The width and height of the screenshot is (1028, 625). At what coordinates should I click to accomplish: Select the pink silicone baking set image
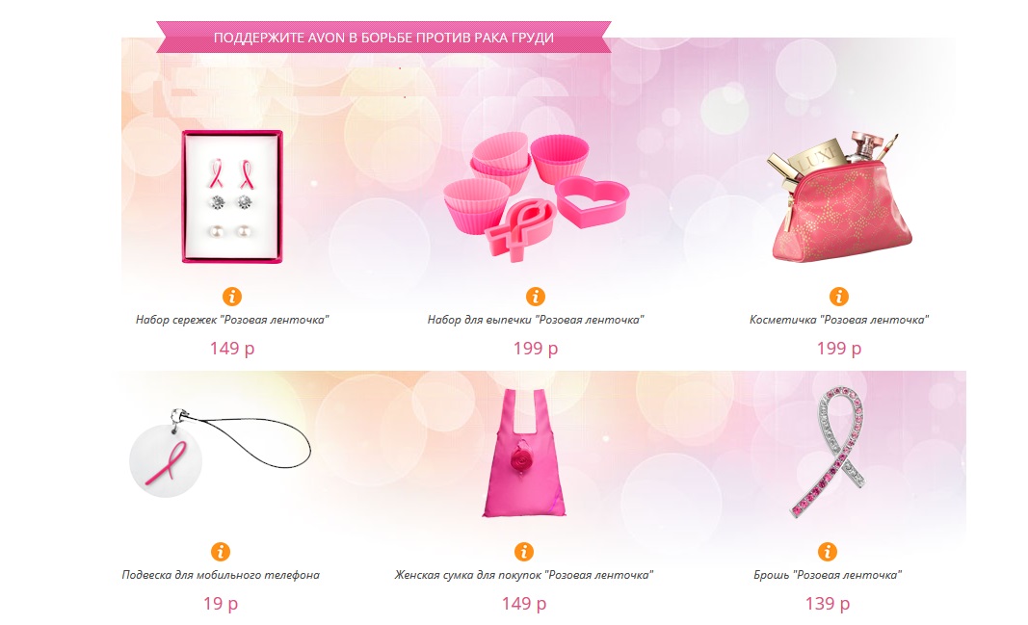537,196
